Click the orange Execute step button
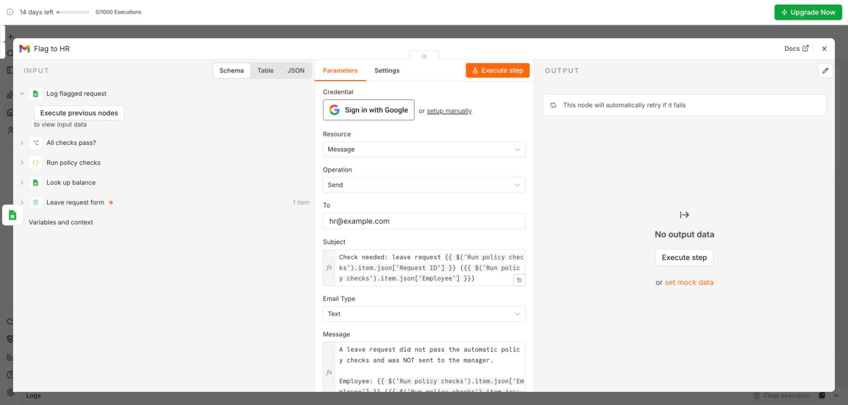Viewport: 848px width, 405px height. pyautogui.click(x=498, y=70)
